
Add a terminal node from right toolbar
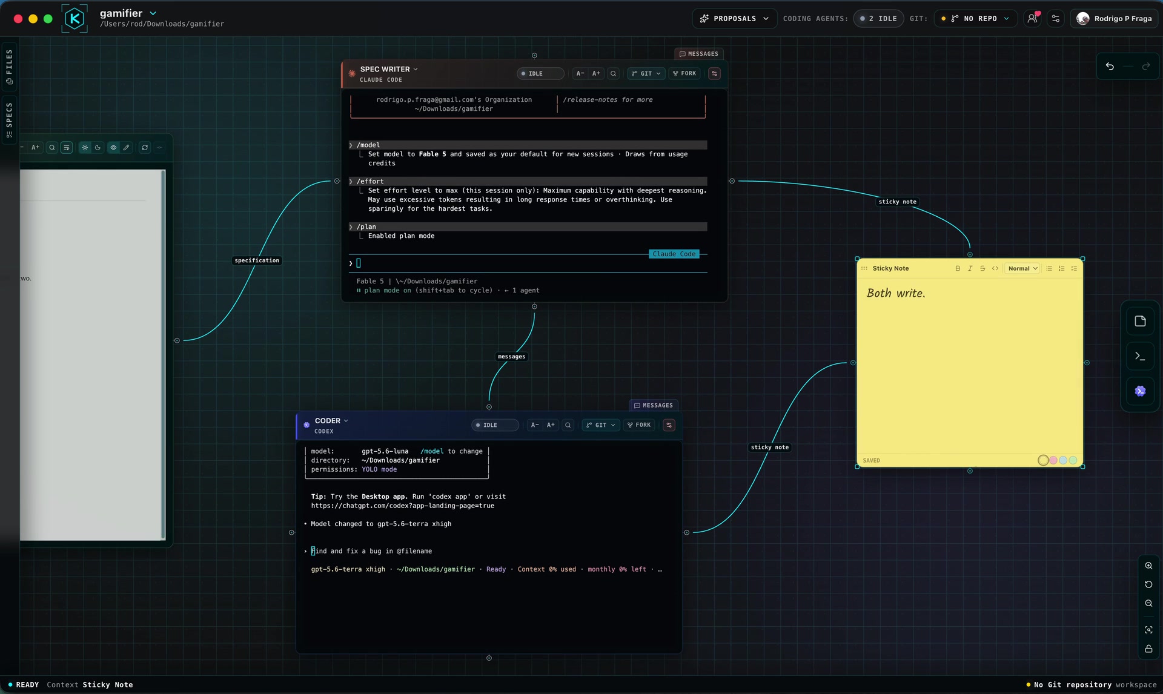tap(1140, 356)
